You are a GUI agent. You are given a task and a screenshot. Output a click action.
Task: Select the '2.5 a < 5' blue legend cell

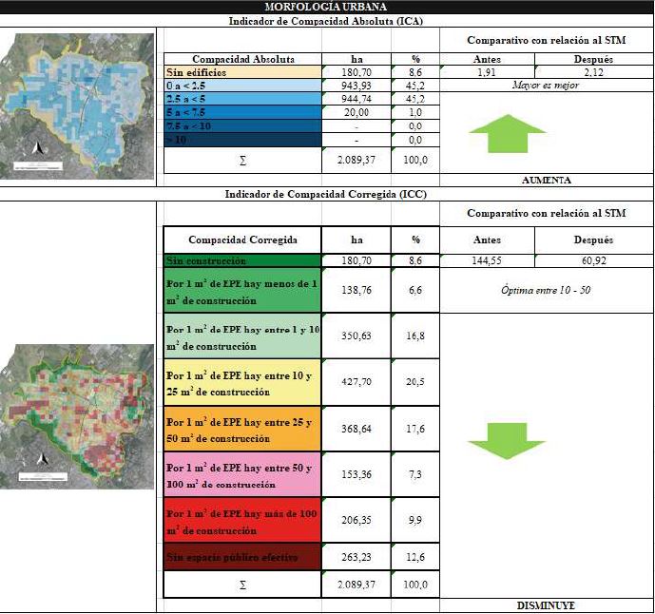tap(241, 98)
